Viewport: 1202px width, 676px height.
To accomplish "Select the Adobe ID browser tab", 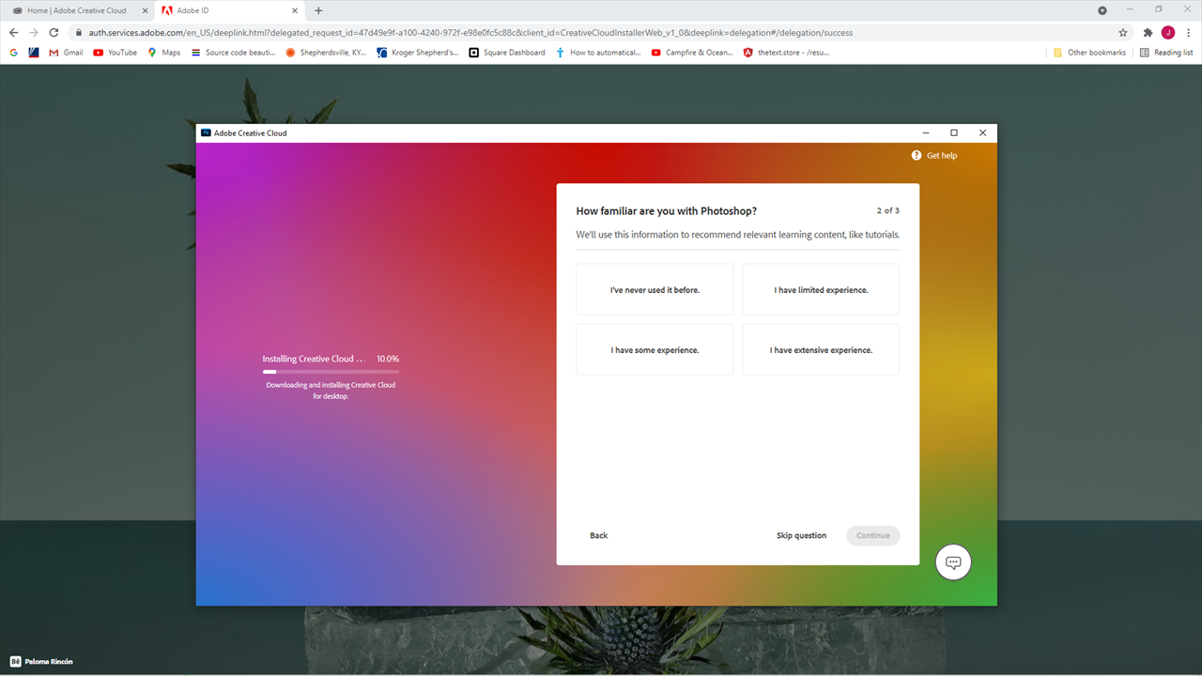I will coord(227,10).
